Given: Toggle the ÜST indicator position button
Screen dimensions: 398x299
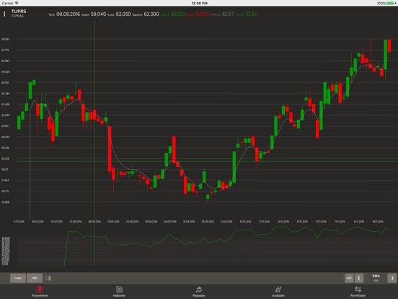Looking at the screenshot, I should click(349, 278).
